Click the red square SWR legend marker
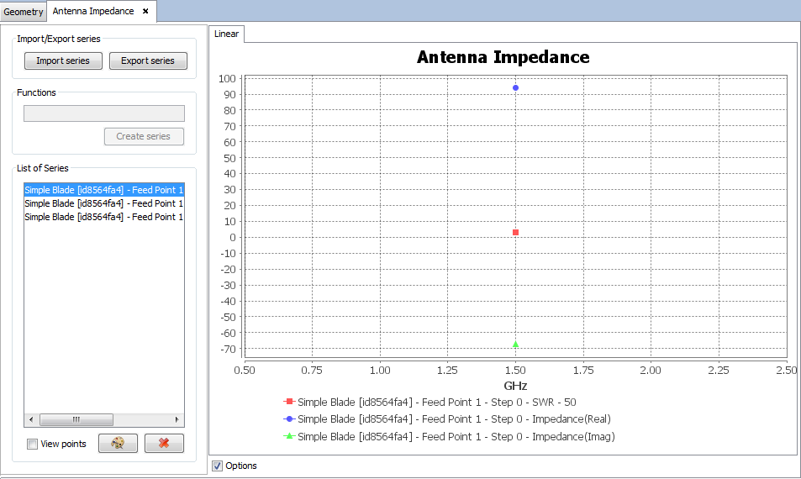This screenshot has height=479, width=801. tap(289, 402)
